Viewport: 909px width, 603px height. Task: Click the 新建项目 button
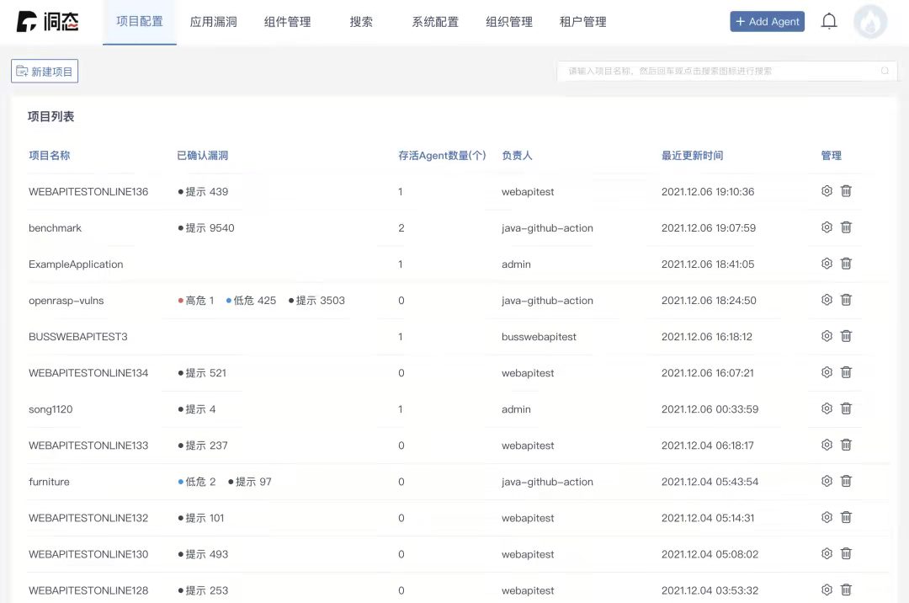click(45, 72)
